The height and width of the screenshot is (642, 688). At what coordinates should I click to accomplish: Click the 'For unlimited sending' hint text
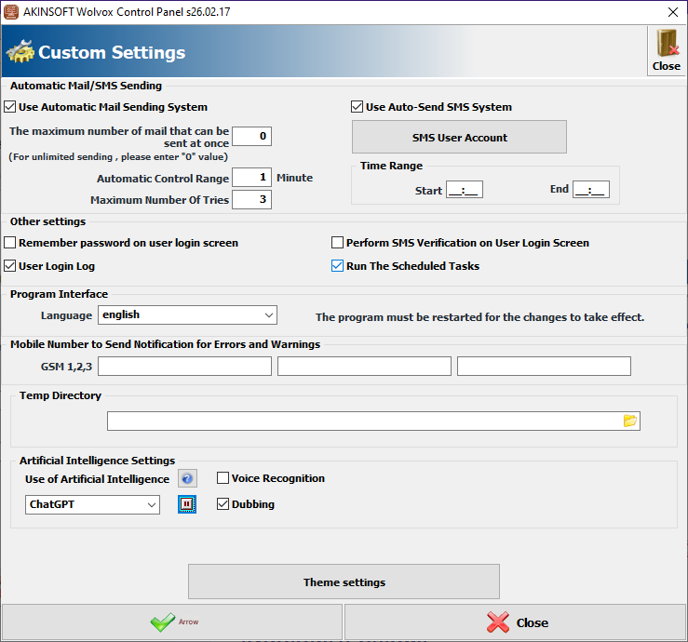(118, 157)
